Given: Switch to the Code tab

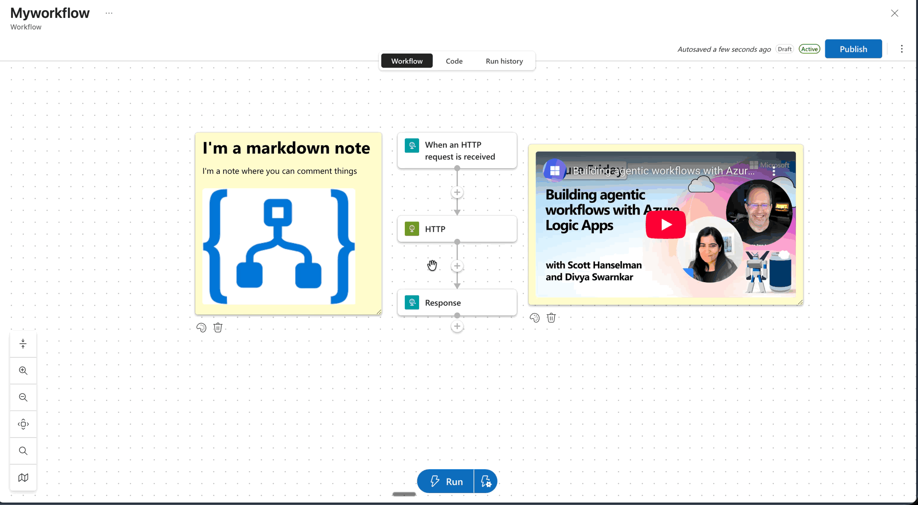Looking at the screenshot, I should coord(454,61).
